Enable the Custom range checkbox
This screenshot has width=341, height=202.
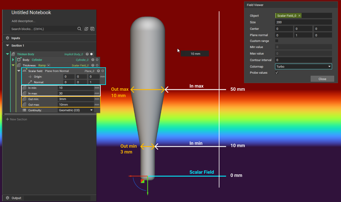pyautogui.click(x=277, y=41)
